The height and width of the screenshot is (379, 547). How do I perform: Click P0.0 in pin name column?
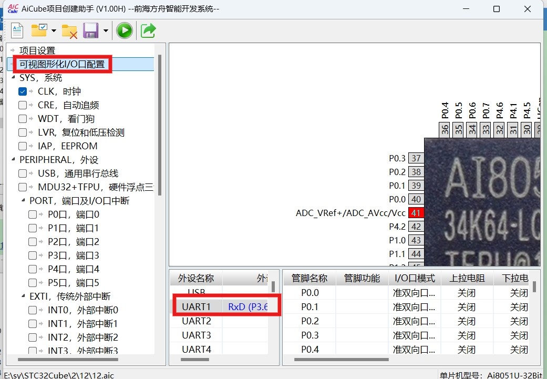[310, 293]
